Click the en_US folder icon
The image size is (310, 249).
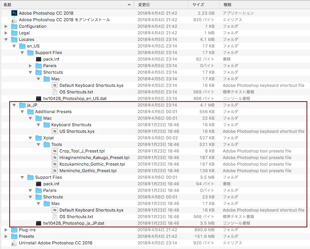click(x=22, y=46)
